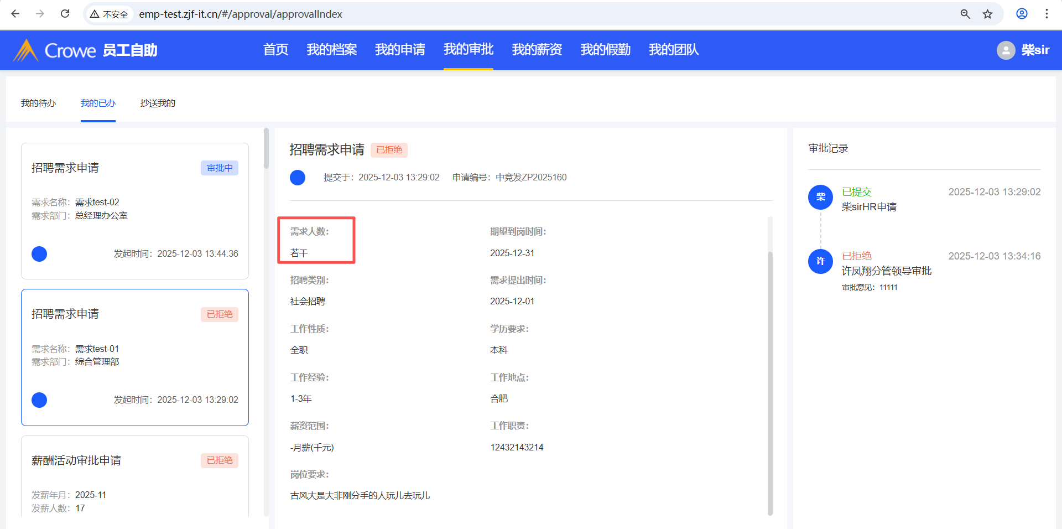
Task: Click the 工作职责 value 12432143214
Action: point(517,448)
